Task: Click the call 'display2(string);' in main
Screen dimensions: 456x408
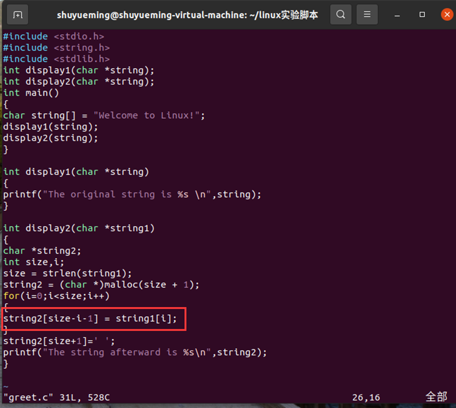Action: [x=51, y=138]
